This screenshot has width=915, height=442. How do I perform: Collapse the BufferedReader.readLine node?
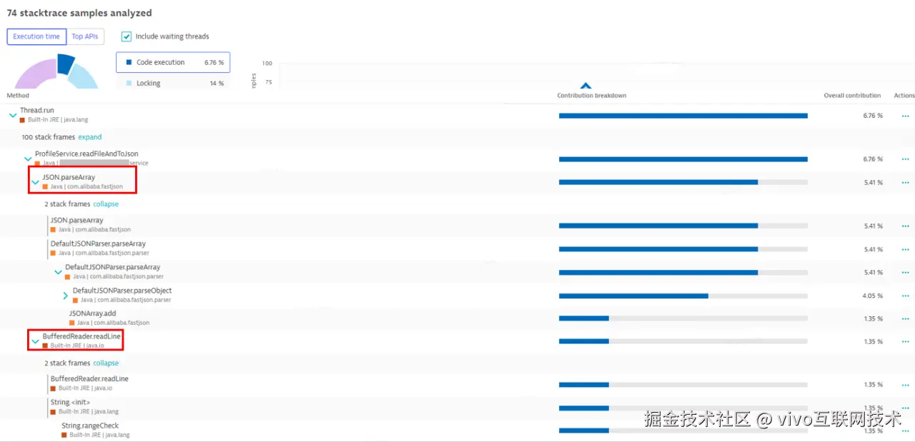tap(35, 341)
